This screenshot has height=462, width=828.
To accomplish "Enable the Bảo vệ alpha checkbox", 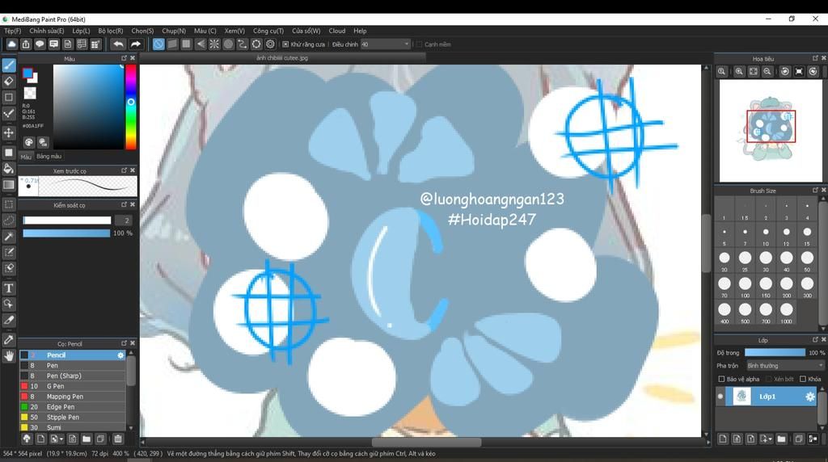I will pyautogui.click(x=721, y=379).
